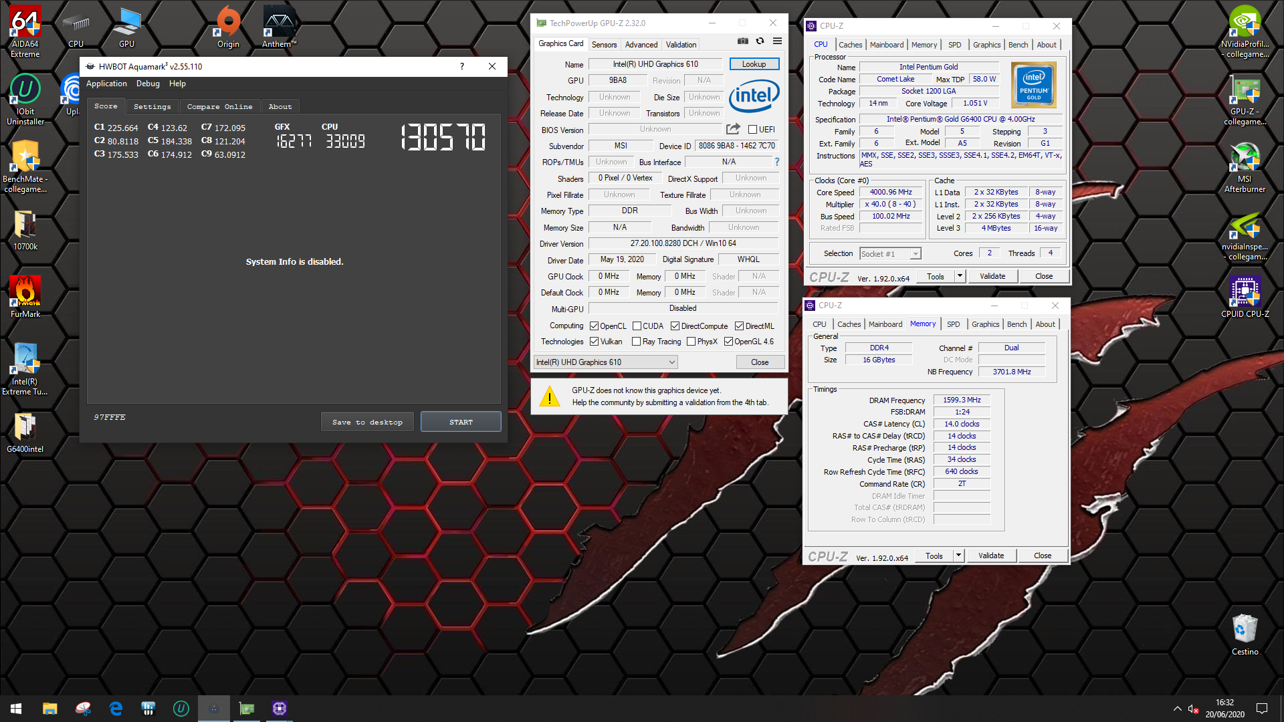Open the Cestino recycle bin
This screenshot has width=1284, height=722.
[1245, 635]
